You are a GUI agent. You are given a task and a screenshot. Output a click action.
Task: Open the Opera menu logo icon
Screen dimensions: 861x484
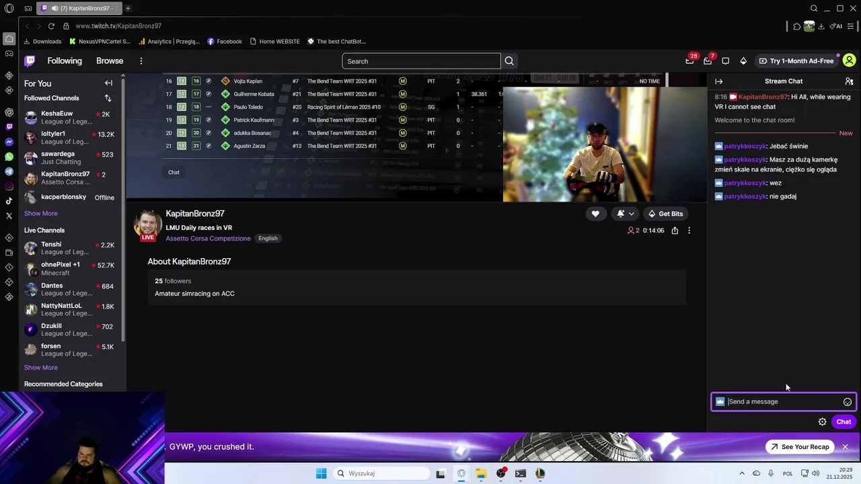coord(9,8)
